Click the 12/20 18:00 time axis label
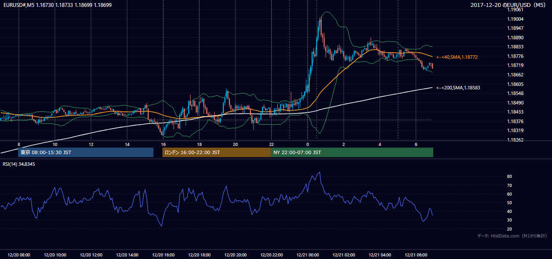 click(199, 255)
